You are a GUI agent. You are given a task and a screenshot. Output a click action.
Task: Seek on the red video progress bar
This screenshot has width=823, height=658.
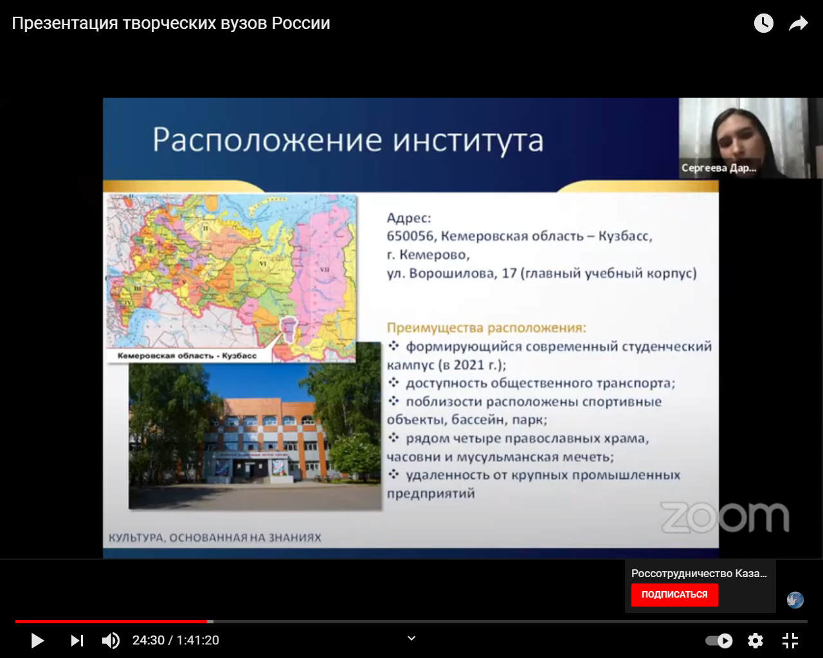coord(411,621)
